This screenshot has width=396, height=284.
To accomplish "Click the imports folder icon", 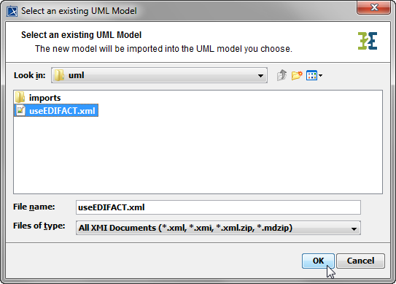I will pos(20,98).
